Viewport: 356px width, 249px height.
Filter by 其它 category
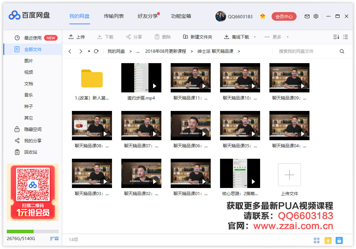click(x=29, y=118)
